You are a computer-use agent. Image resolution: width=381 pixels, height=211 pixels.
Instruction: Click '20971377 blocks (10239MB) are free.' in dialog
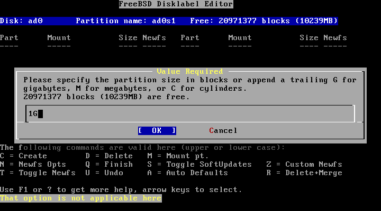(x=106, y=97)
